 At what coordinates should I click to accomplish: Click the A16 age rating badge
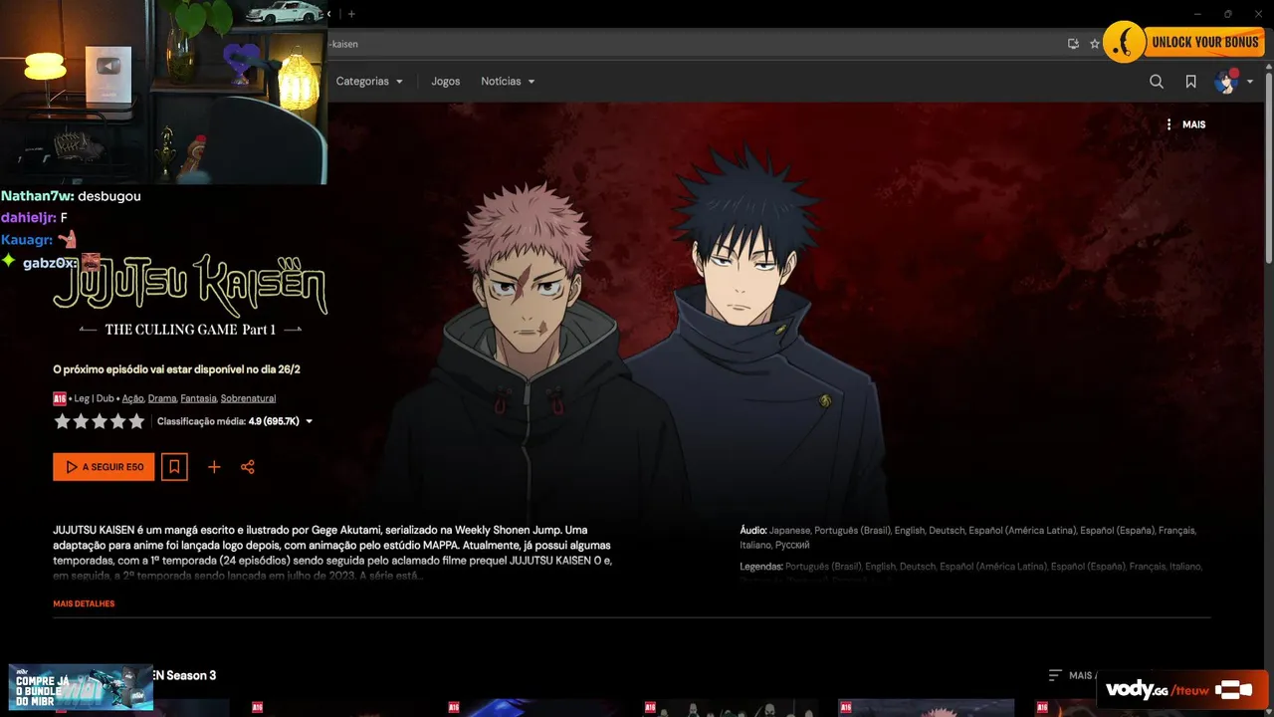pyautogui.click(x=60, y=398)
